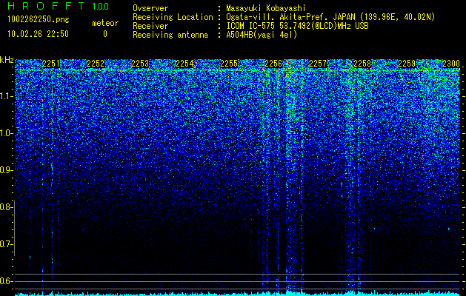466x296 pixels.
Task: Click the 2255 time marker
Action: [229, 64]
